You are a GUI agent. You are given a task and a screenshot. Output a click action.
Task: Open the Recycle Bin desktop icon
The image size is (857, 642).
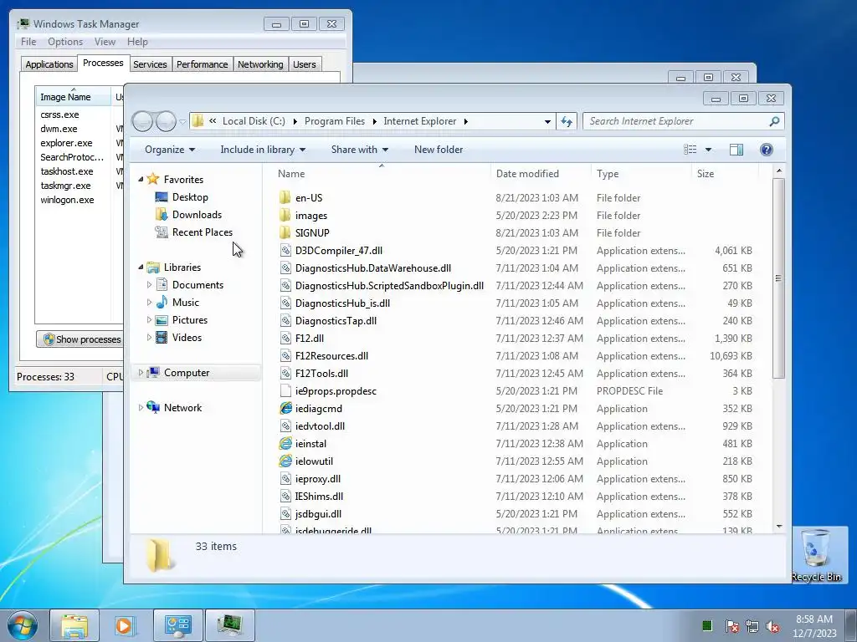[815, 556]
